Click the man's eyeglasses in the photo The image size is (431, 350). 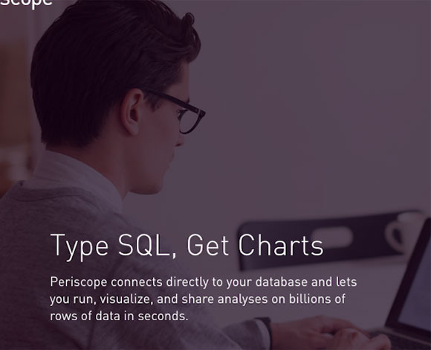[181, 112]
